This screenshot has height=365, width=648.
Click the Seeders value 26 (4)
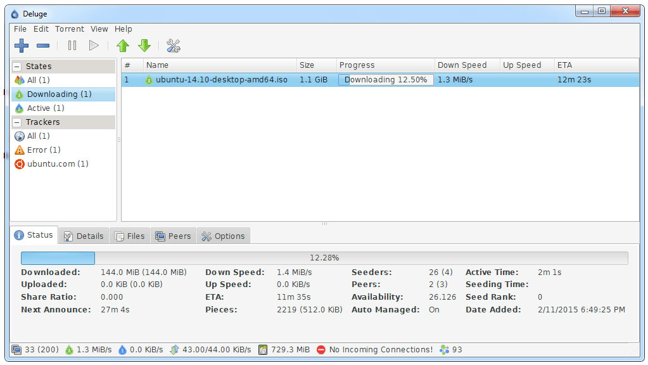[x=441, y=272]
